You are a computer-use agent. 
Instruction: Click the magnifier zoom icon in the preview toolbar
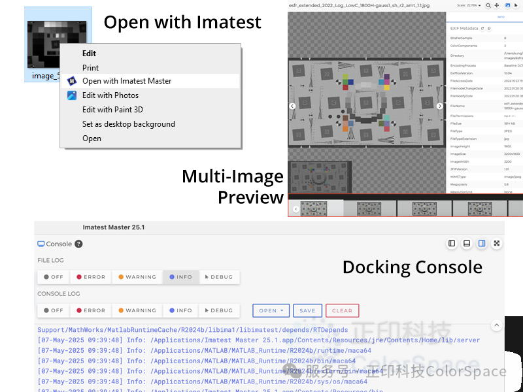pyautogui.click(x=488, y=5)
